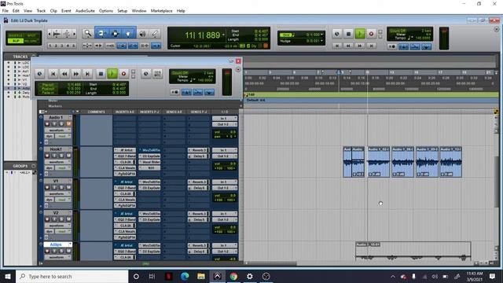The image size is (503, 283).
Task: Select the Grabber hand tool
Action: point(128,33)
